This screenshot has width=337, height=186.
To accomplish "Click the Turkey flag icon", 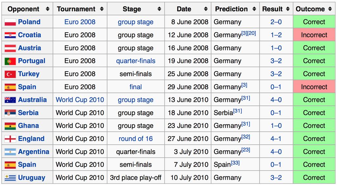I will tap(10, 74).
